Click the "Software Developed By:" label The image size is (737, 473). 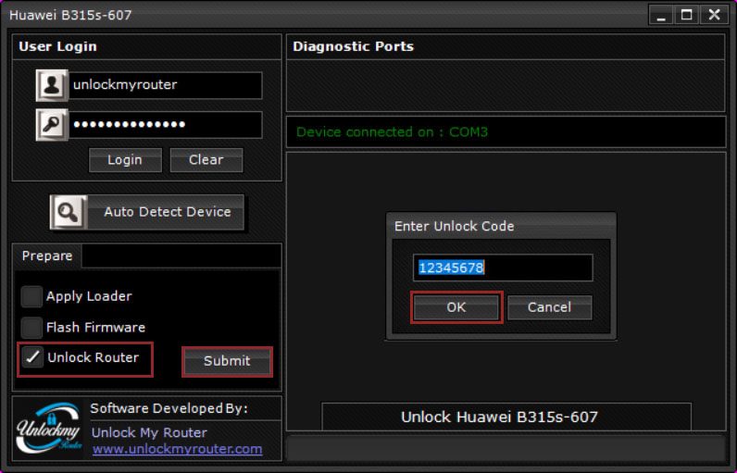169,408
